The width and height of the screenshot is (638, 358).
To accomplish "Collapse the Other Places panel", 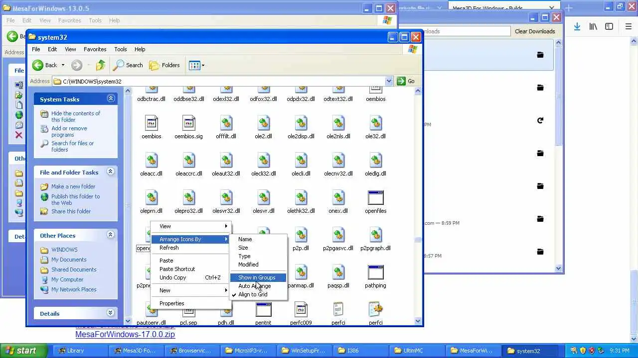I will 111,235.
